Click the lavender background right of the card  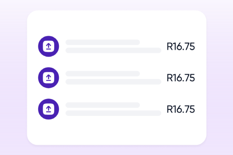coord(220,77)
